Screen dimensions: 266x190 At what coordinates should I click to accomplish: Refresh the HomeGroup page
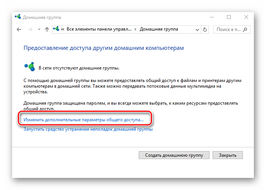click(205, 29)
